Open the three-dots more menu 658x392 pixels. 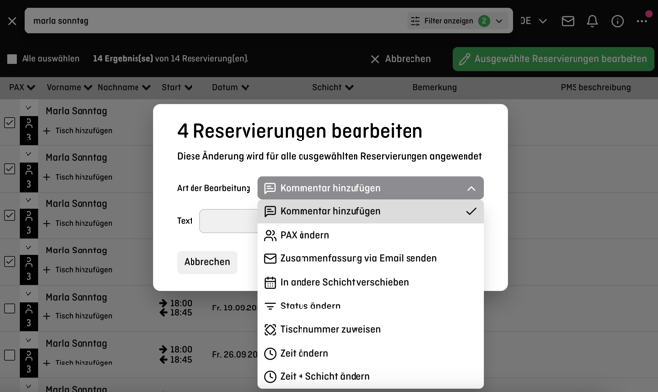pos(642,21)
